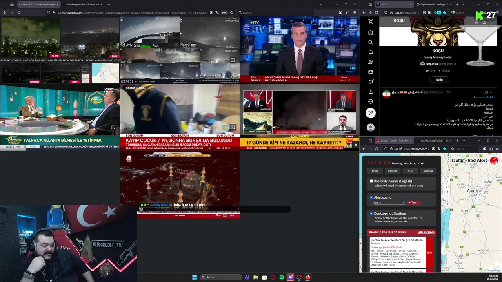Open X profile icon in sidebar

[371, 91]
